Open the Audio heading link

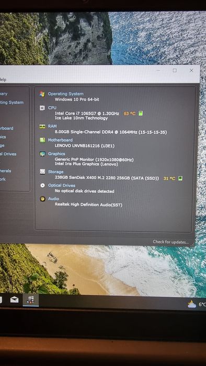coord(53,199)
